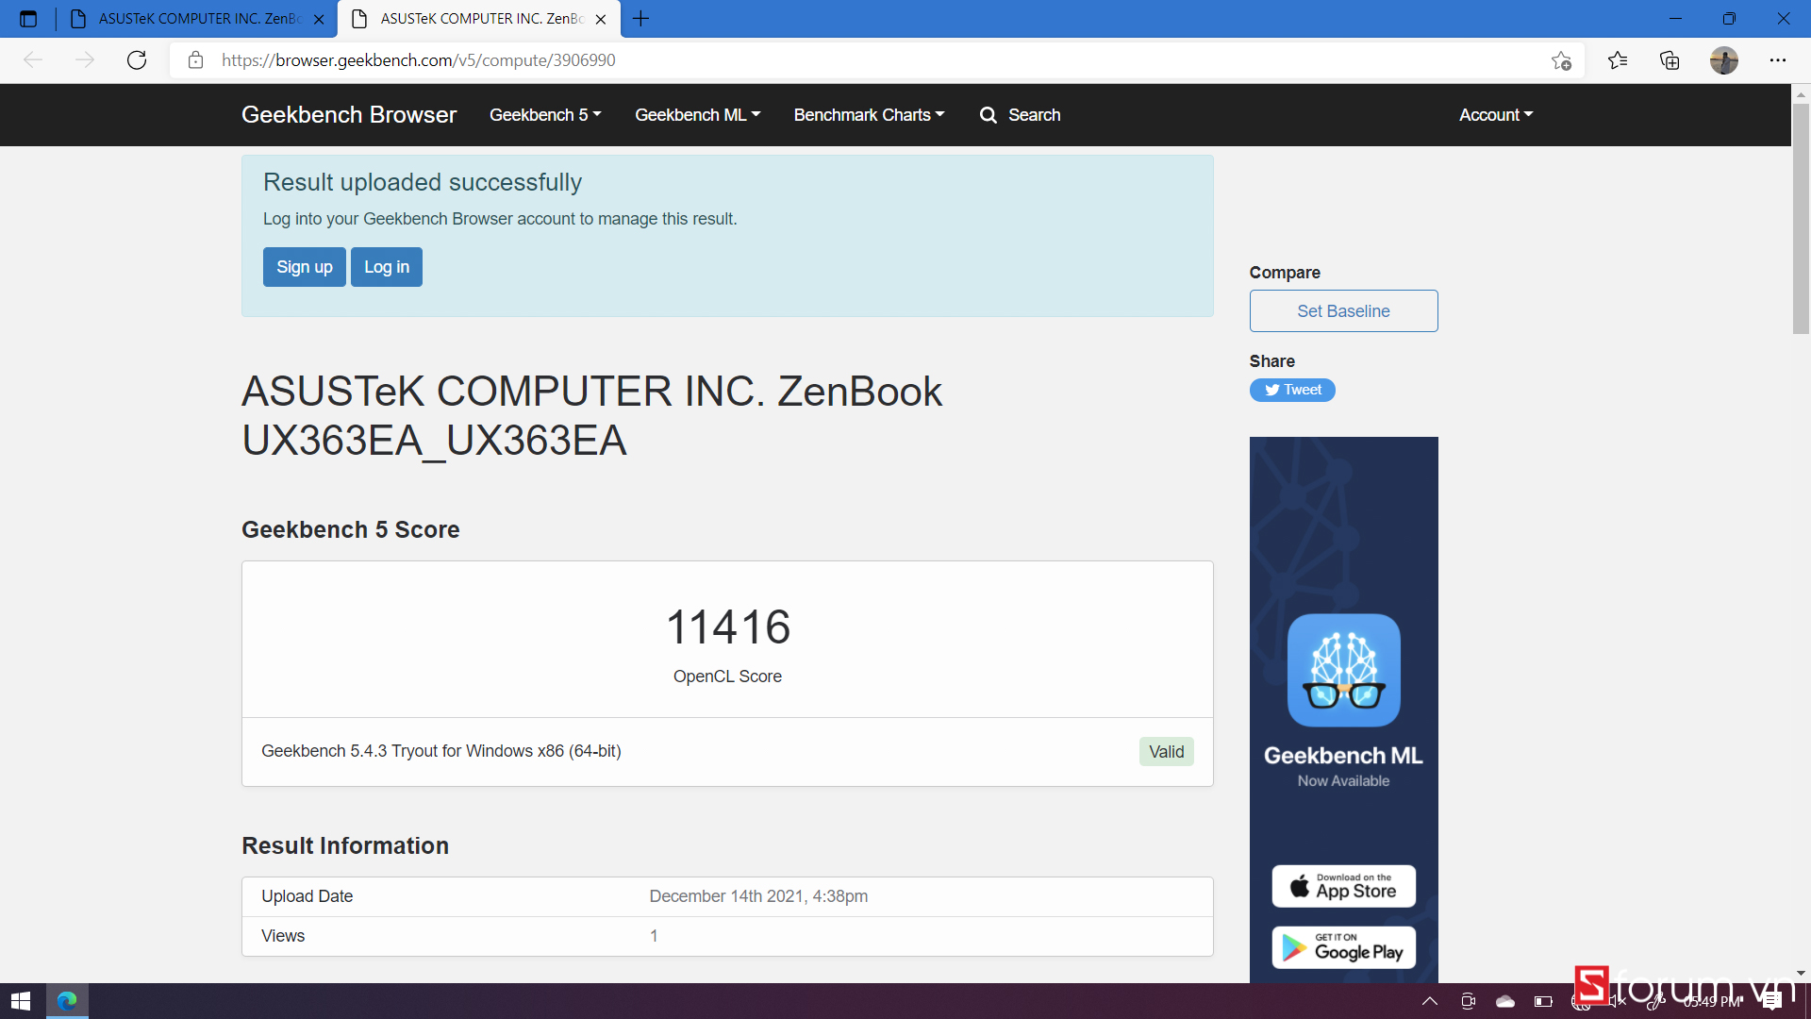The height and width of the screenshot is (1019, 1811).
Task: Open the Windows Start menu
Action: pos(22,1001)
